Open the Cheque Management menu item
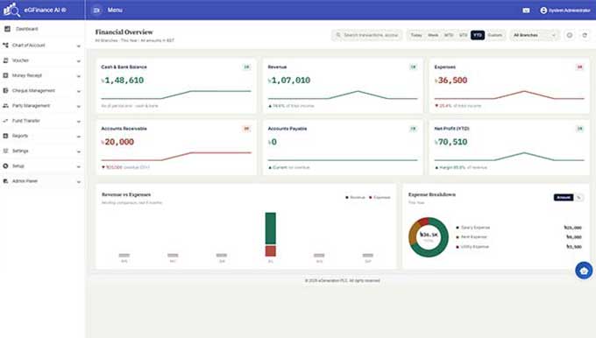This screenshot has width=596, height=338. (42, 91)
